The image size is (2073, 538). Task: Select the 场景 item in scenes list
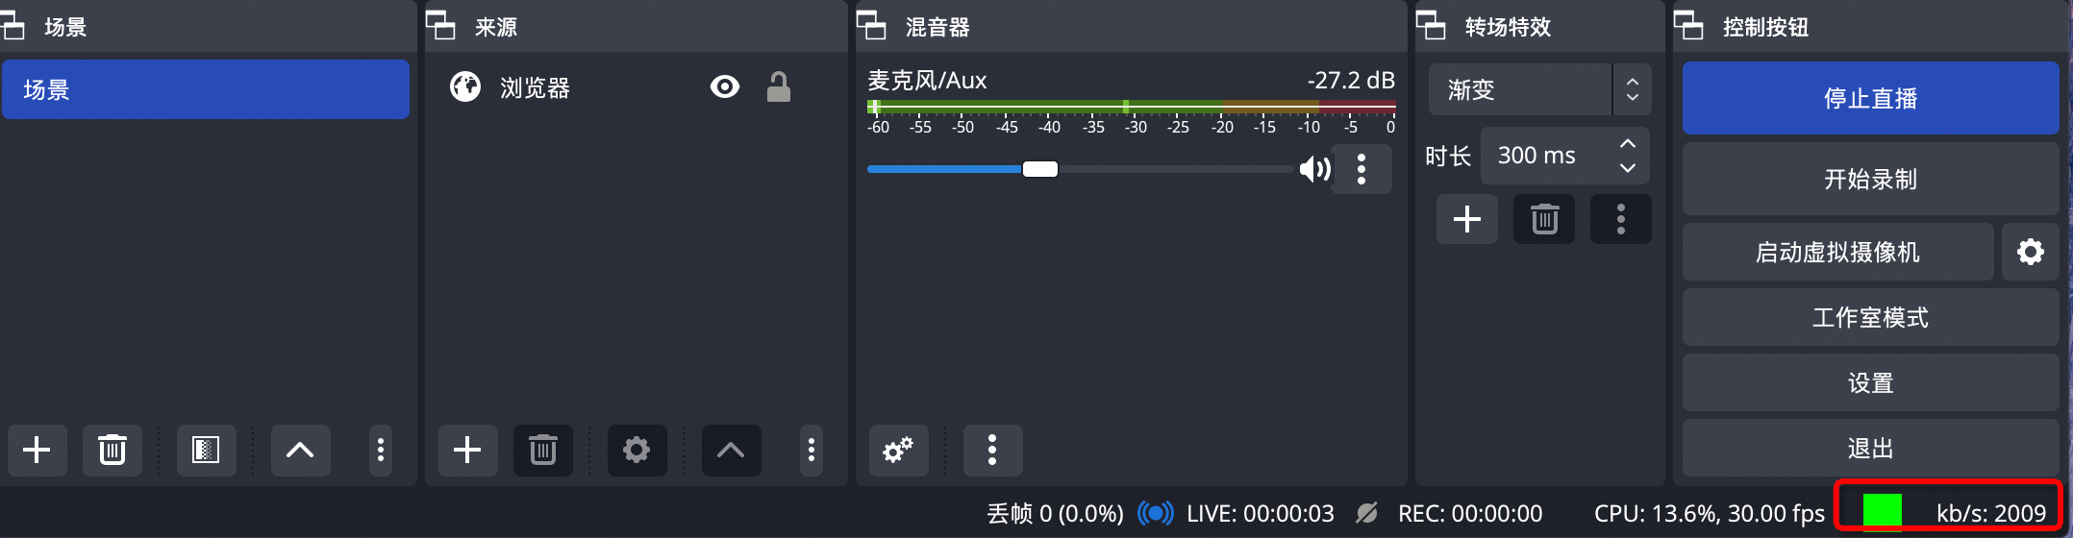[x=206, y=89]
